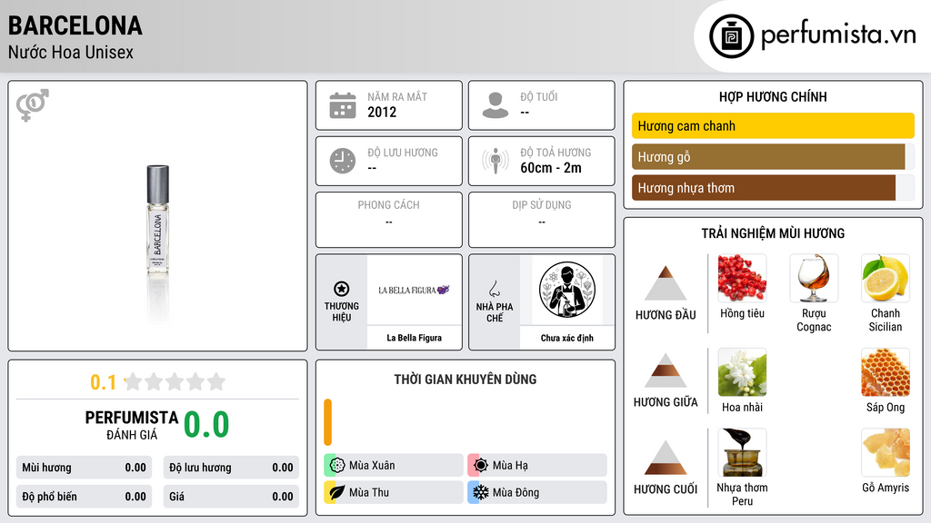Click the Hương cam chanh accord bar
Screen dimensions: 931x523
click(773, 125)
